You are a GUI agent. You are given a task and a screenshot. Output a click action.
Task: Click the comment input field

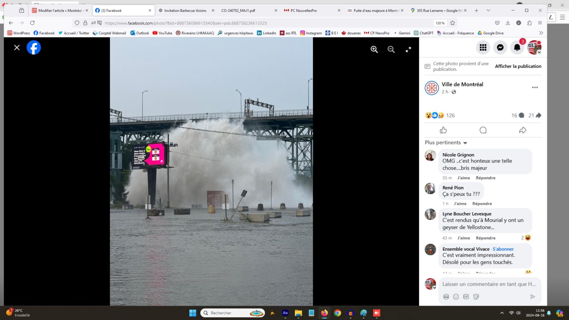point(489,284)
